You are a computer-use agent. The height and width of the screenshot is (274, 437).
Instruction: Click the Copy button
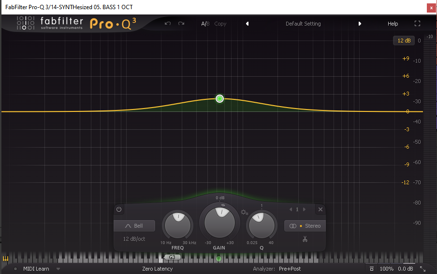pos(220,24)
